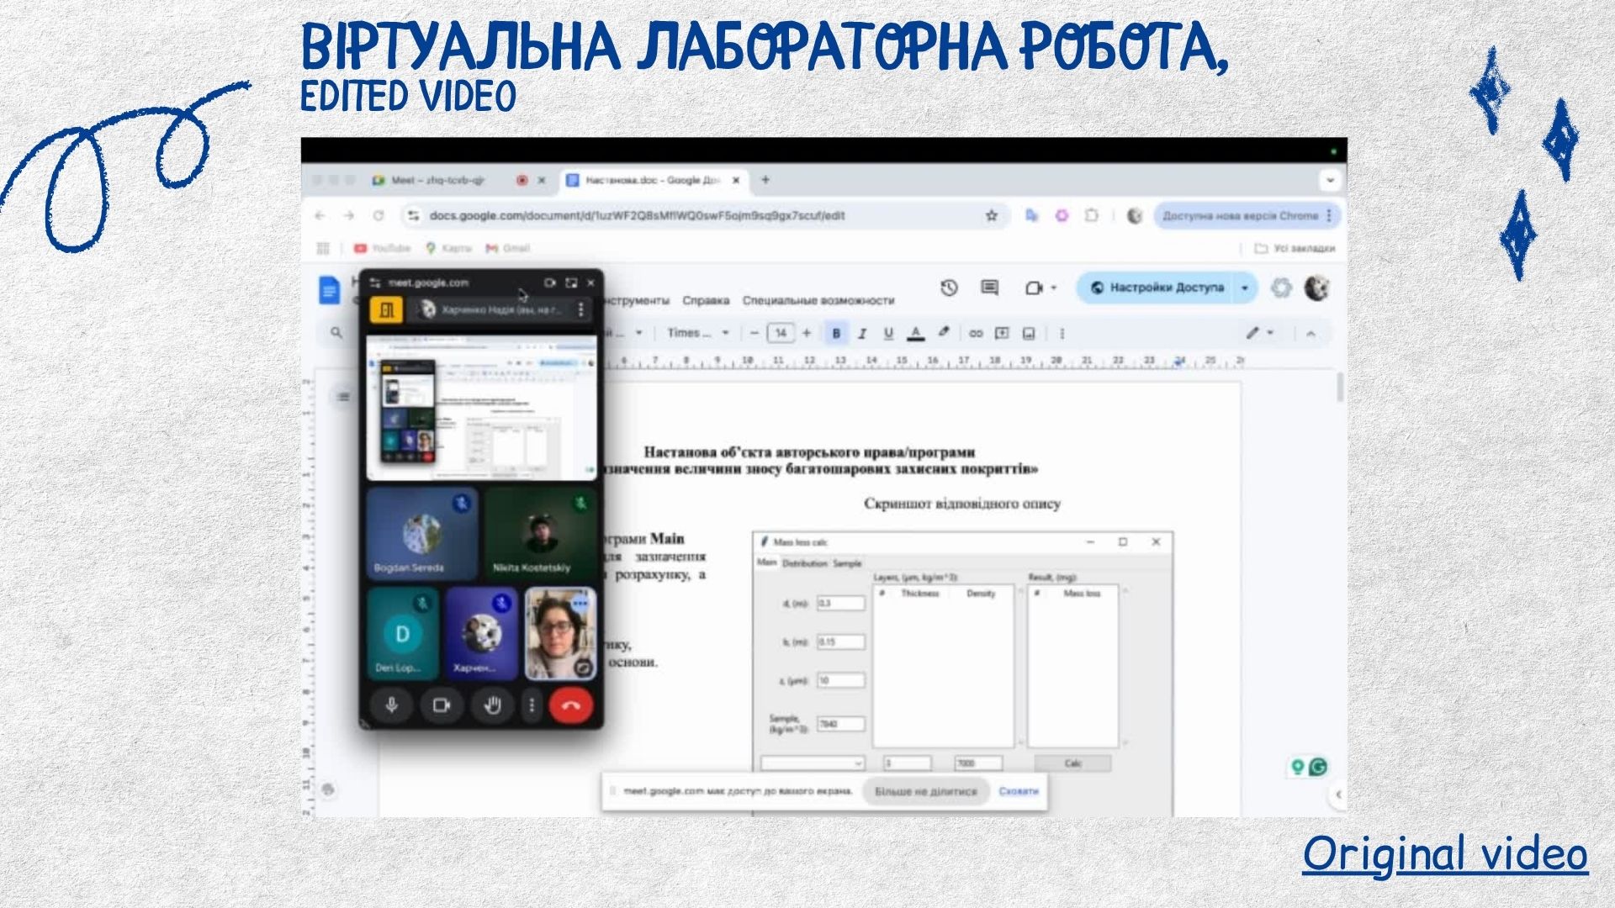Click the Сховати hide link
This screenshot has height=908, width=1615.
point(1019,791)
